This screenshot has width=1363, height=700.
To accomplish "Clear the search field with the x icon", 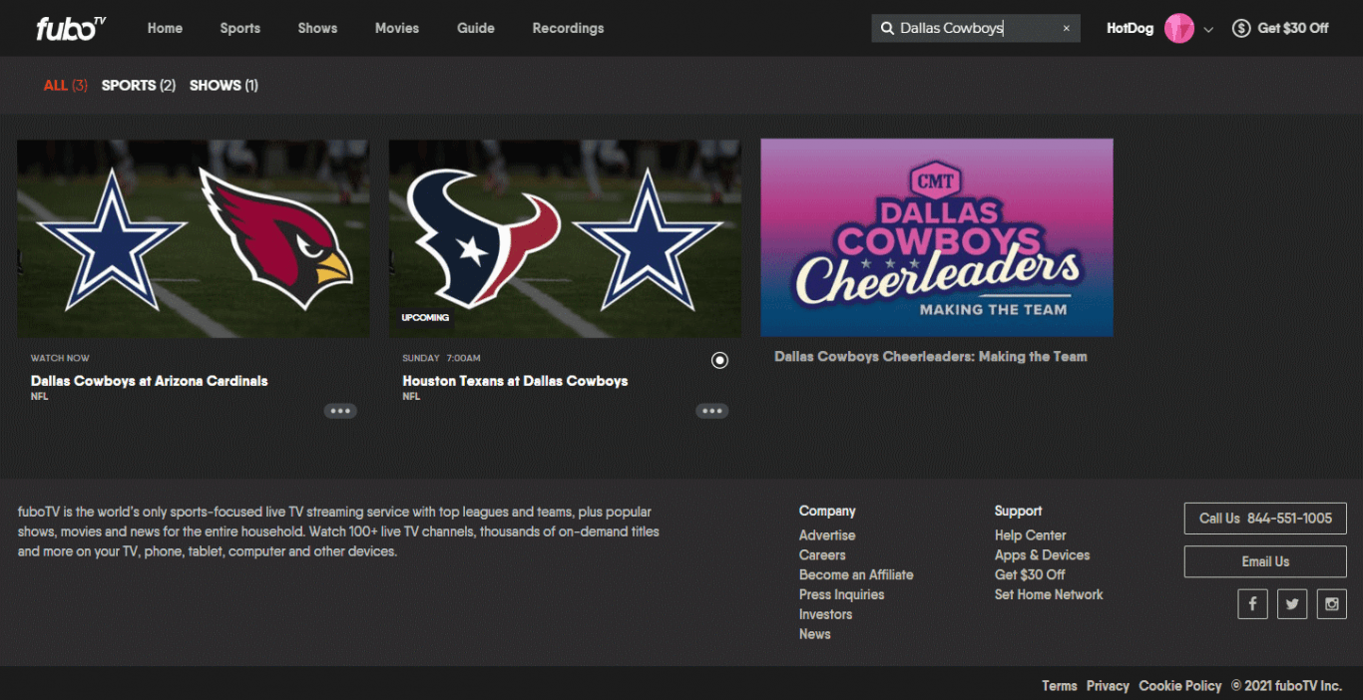I will [x=1066, y=28].
